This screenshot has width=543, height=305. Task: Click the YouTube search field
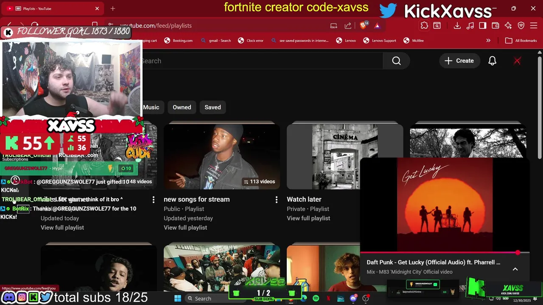point(262,61)
